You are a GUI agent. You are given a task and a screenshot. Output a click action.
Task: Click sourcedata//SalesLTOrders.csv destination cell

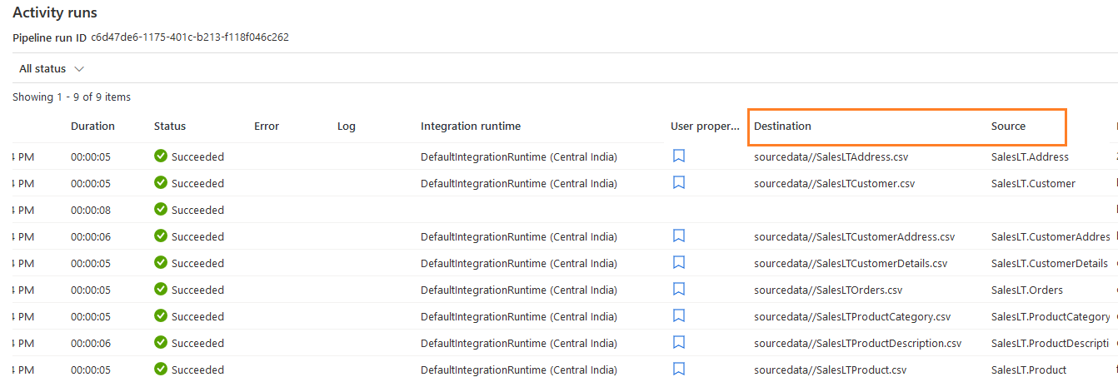828,290
